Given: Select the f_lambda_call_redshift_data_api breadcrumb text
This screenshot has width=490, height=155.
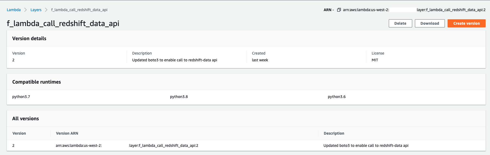Looking at the screenshot, I should [x=79, y=10].
